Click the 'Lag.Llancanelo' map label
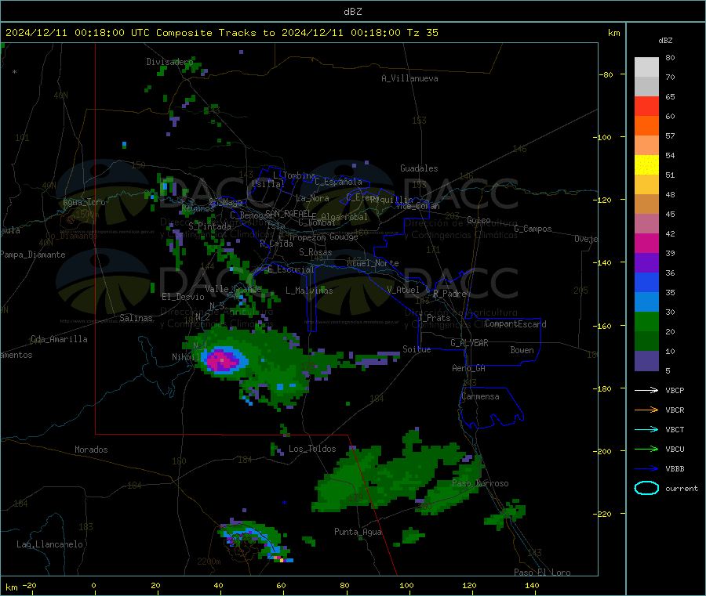 pos(49,545)
